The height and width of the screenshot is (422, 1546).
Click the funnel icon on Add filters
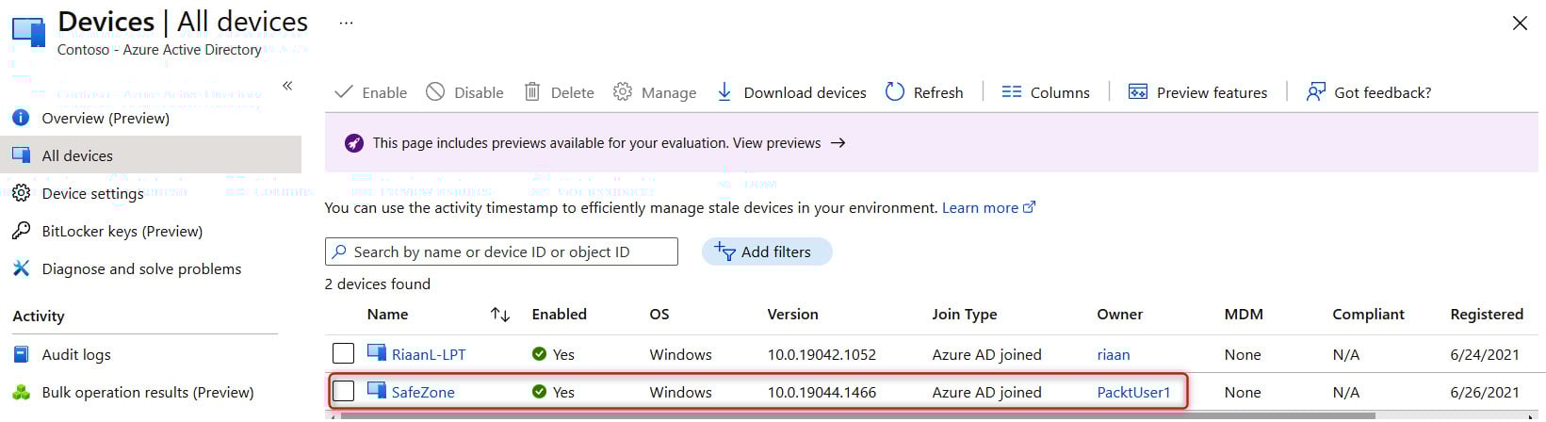coord(724,251)
